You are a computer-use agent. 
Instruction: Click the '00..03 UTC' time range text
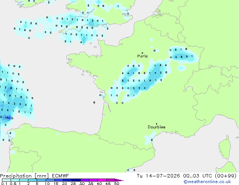(x=198, y=176)
